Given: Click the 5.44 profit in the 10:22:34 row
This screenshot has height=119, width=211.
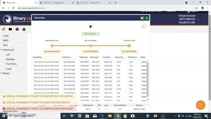Looking at the screenshot, I should [131, 89].
